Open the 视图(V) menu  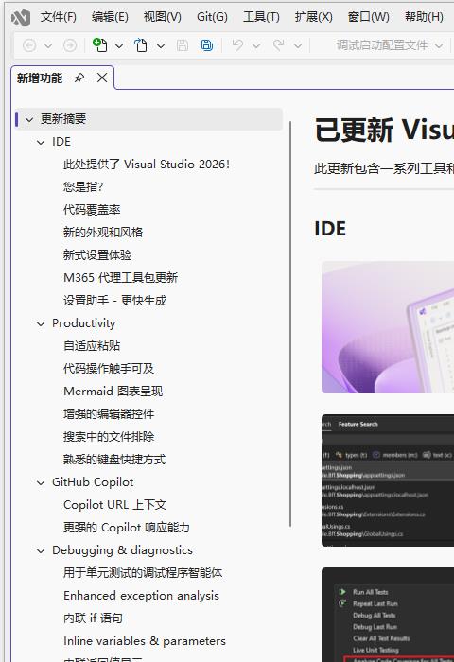tap(162, 17)
